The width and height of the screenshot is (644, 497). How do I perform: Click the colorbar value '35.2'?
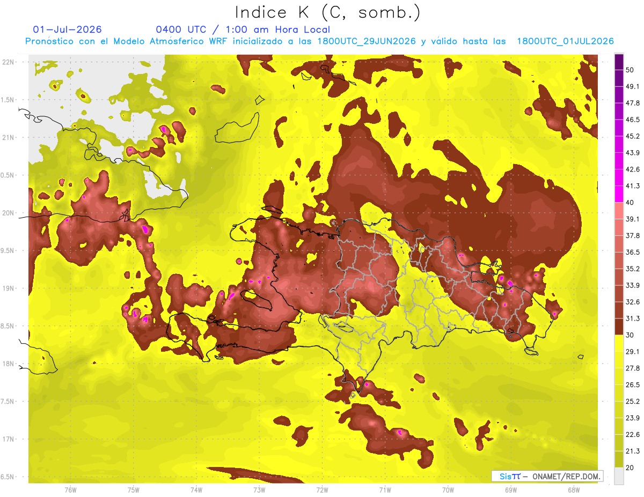pyautogui.click(x=633, y=269)
